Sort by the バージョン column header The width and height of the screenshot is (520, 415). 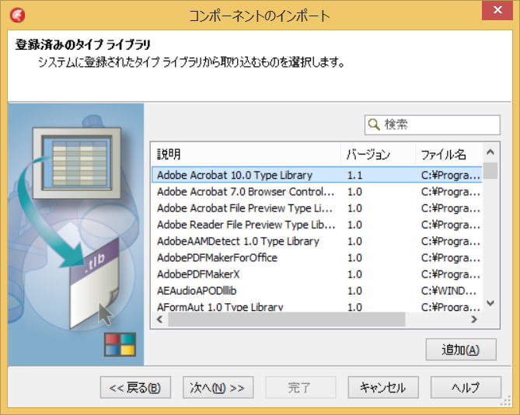[378, 155]
